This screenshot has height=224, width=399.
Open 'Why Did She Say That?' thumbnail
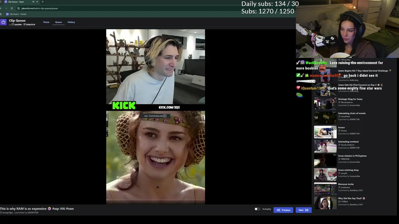325,203
